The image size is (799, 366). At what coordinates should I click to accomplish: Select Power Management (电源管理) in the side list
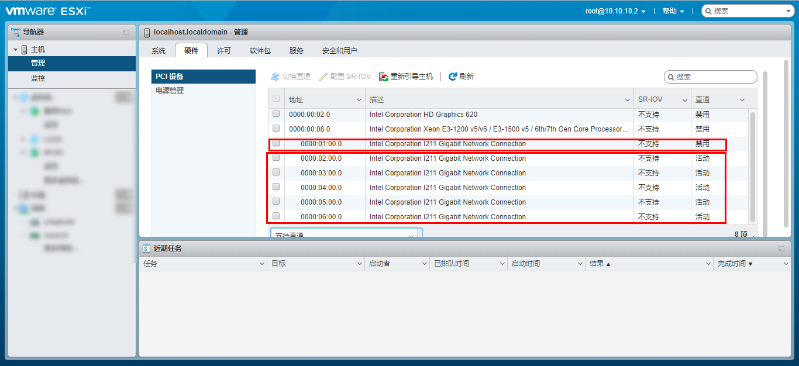pyautogui.click(x=204, y=91)
